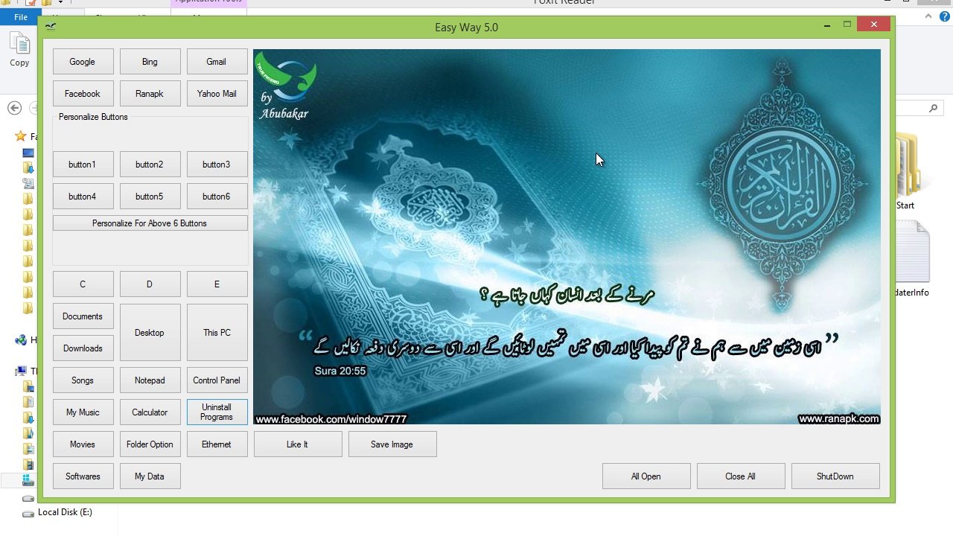Click the Quran wallpaper image
The image size is (953, 536).
567,237
